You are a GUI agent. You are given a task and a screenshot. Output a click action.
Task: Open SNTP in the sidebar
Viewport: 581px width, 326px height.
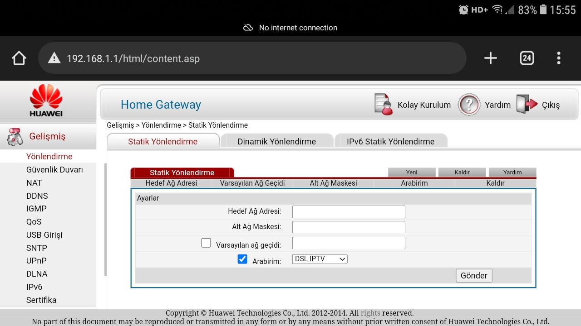point(37,248)
